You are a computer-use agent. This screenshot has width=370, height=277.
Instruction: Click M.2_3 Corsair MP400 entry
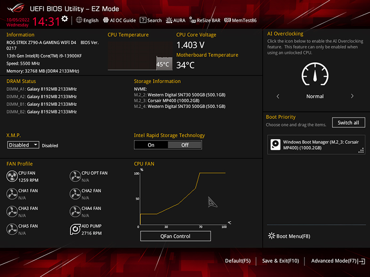pyautogui.click(x=167, y=101)
